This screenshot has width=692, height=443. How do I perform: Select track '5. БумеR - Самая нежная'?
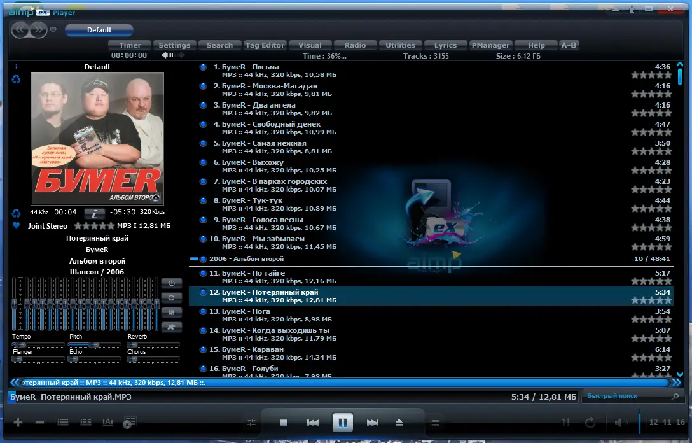[x=431, y=147]
